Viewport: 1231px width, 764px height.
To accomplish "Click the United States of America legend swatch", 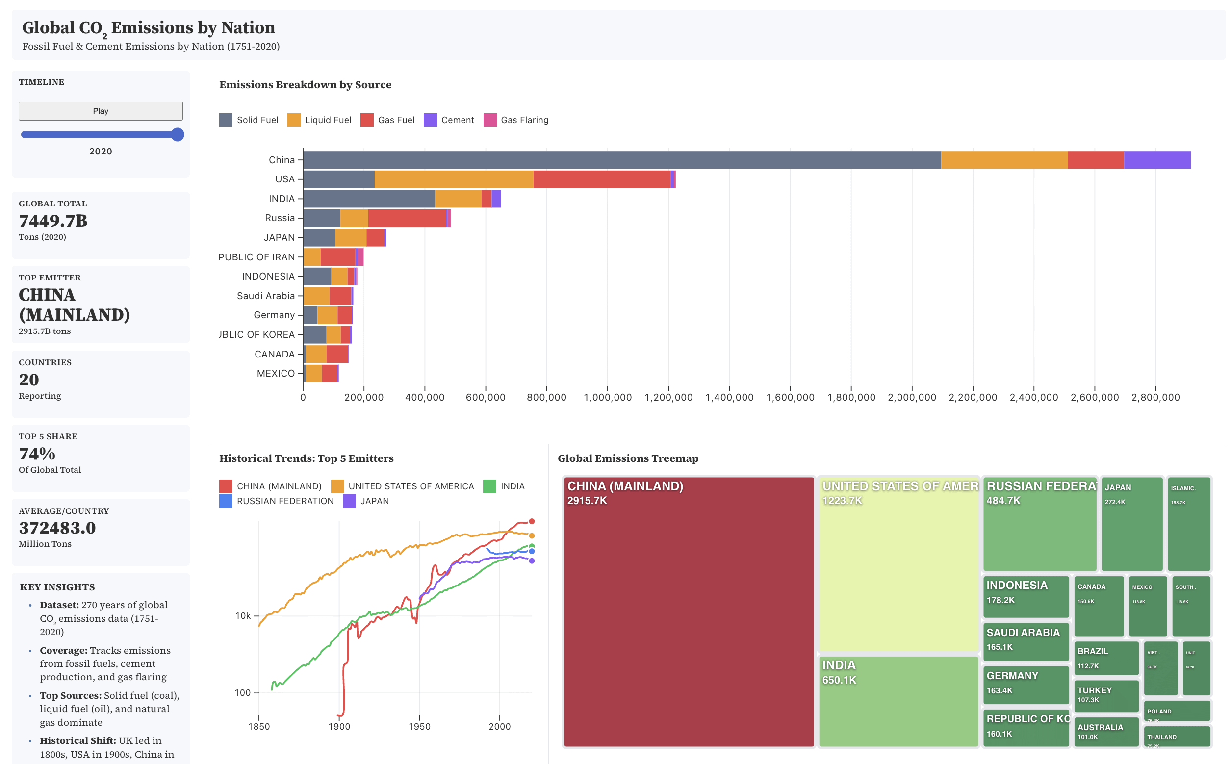I will (337, 486).
